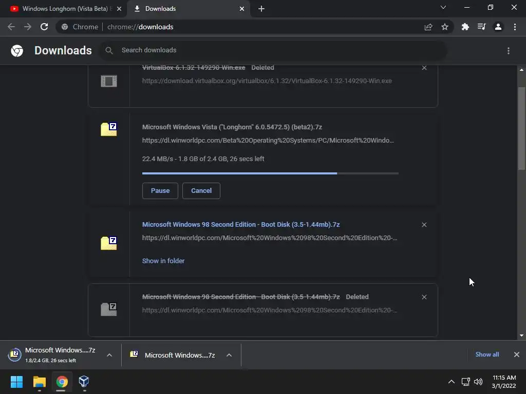526x394 pixels.
Task: Open VirtualBox from the taskbar
Action: click(84, 382)
